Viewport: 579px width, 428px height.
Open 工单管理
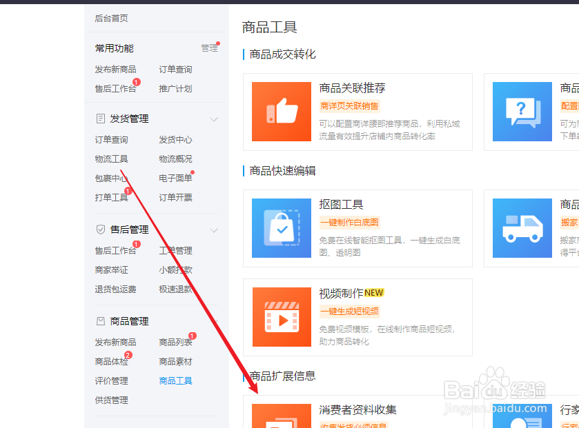click(175, 251)
